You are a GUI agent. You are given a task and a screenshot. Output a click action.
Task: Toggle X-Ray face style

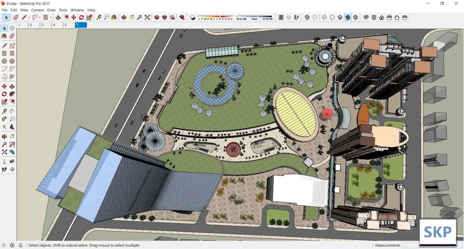coord(307,17)
